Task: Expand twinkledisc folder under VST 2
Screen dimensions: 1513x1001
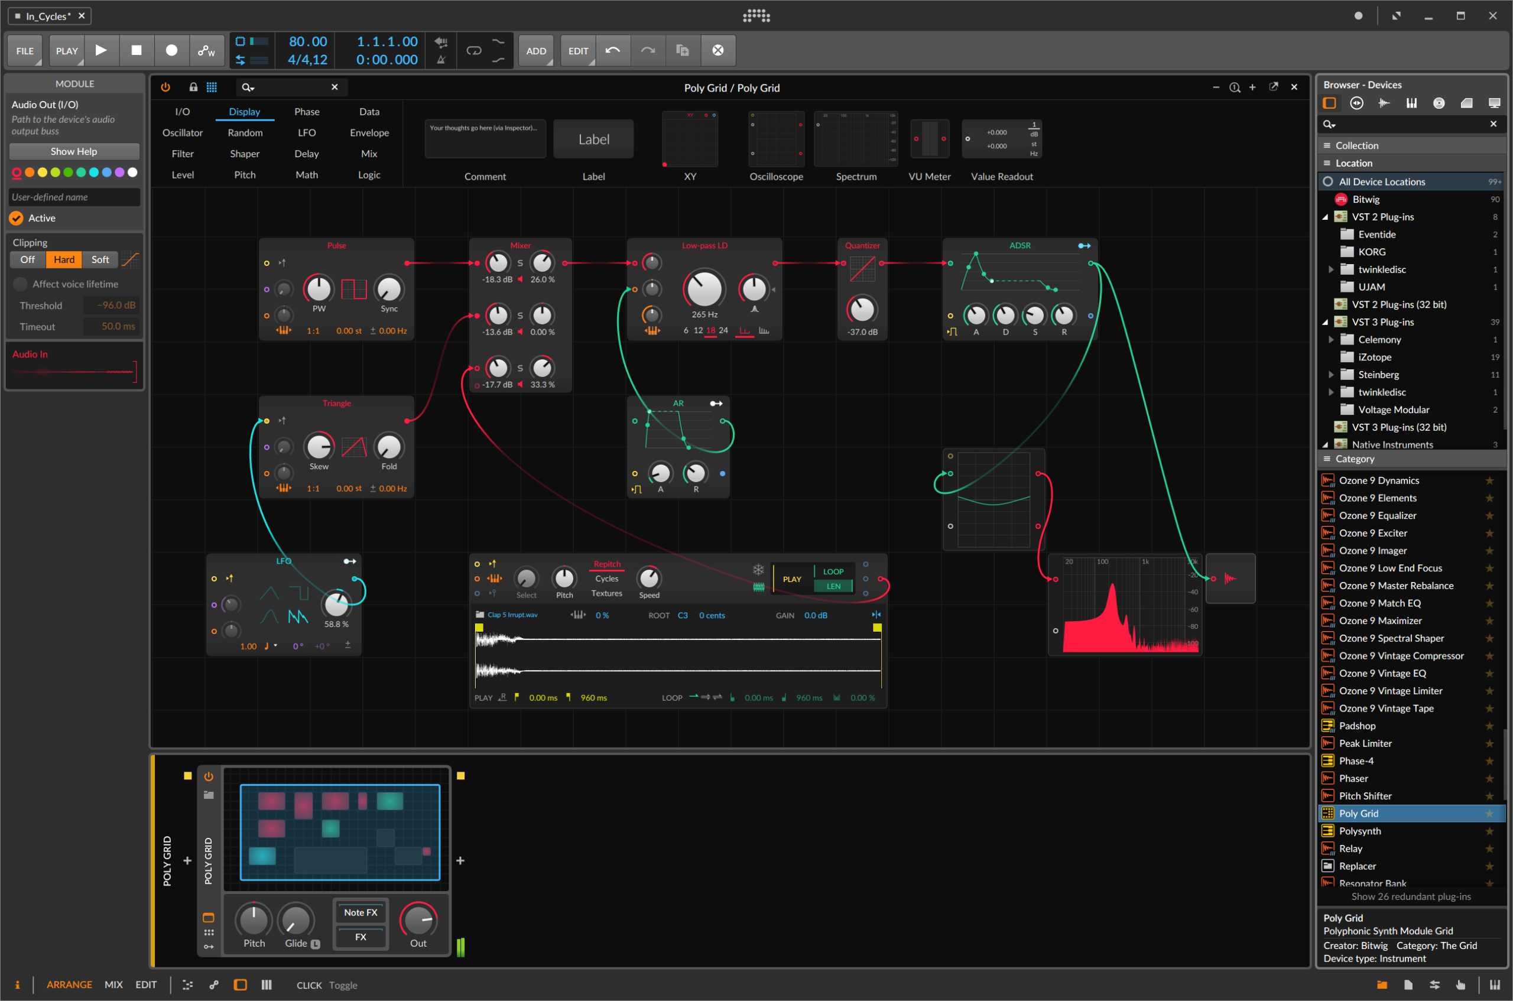Action: point(1331,269)
